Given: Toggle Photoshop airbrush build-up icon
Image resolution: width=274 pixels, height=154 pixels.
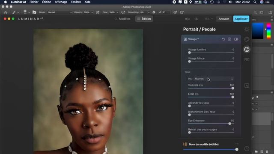Looking at the screenshot, I should 123,12.
